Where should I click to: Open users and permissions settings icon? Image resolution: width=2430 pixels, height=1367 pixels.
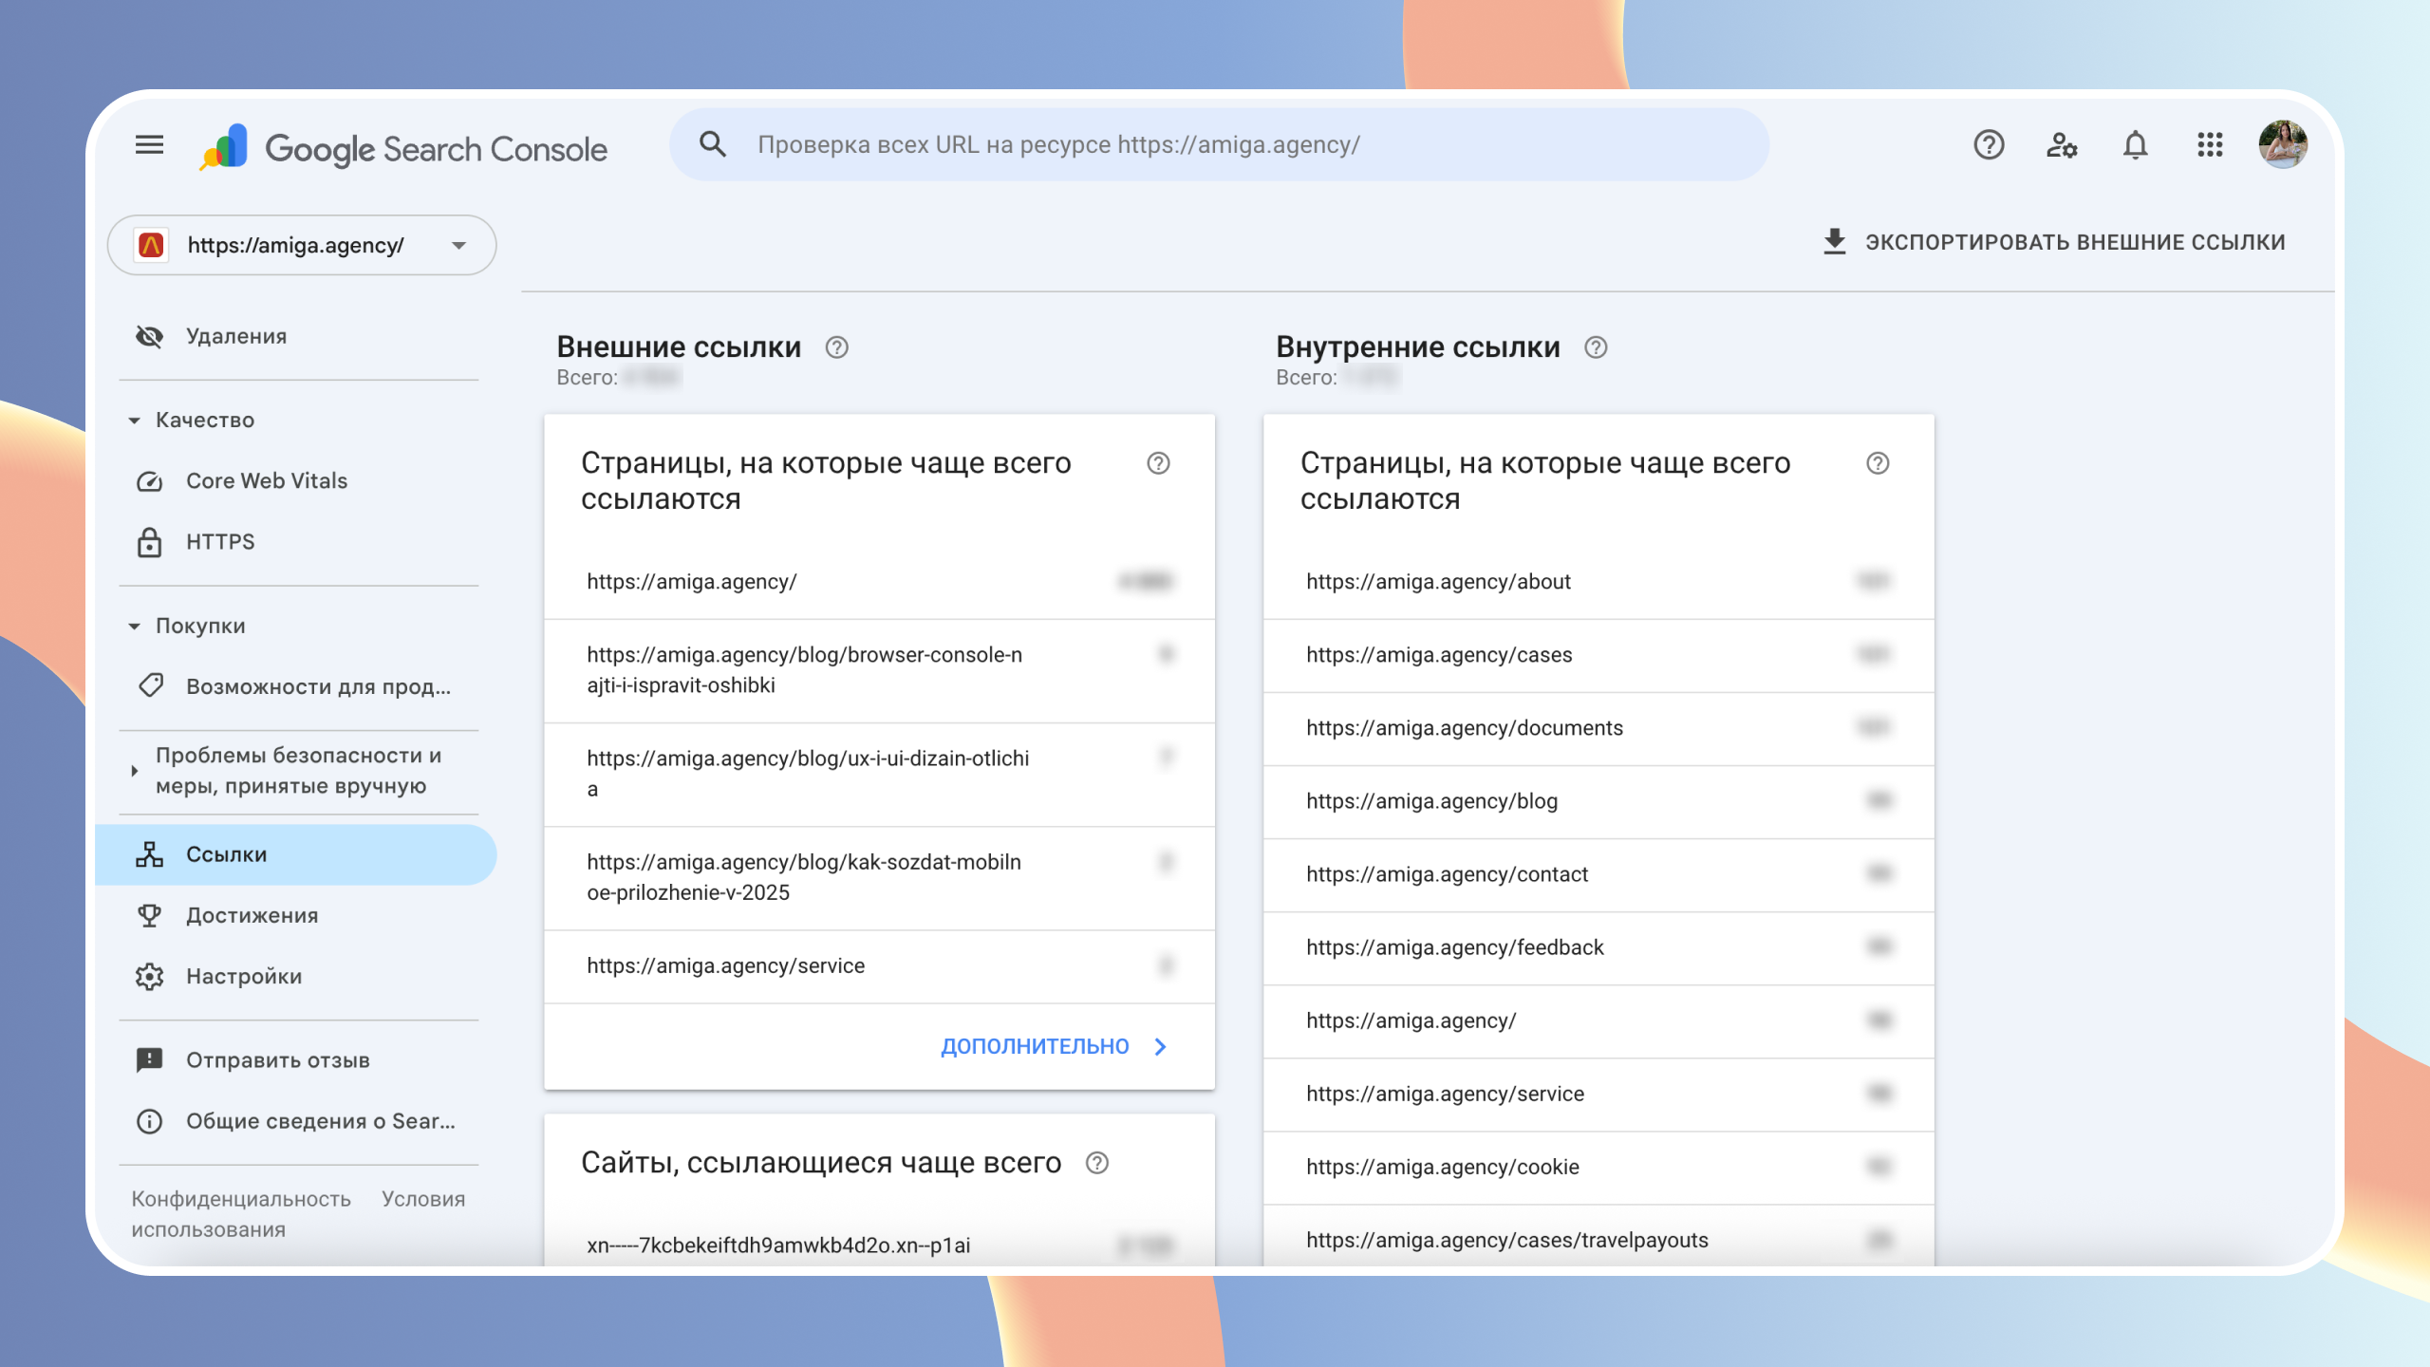pyautogui.click(x=2061, y=145)
